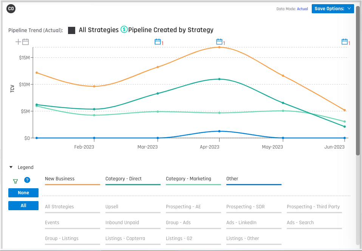Open the Mar-2023 calendar event marker
This screenshot has height=251, width=362.
(x=158, y=42)
